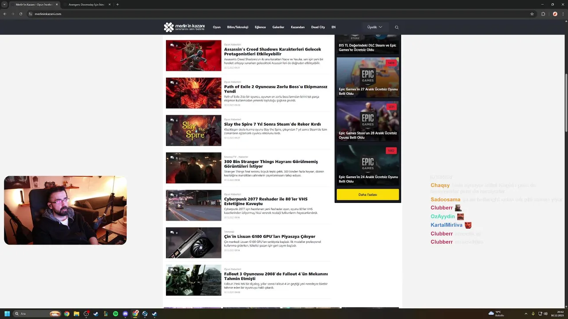Click the comment icon on Lisuan G100 GPU article
This screenshot has height=319, width=568.
click(x=172, y=233)
